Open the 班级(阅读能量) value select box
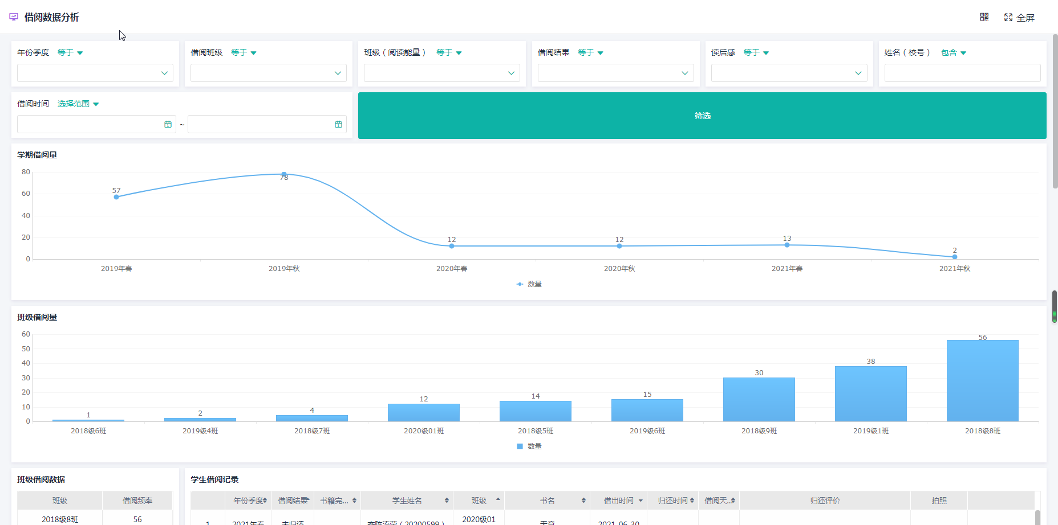This screenshot has height=525, width=1058. pyautogui.click(x=442, y=73)
